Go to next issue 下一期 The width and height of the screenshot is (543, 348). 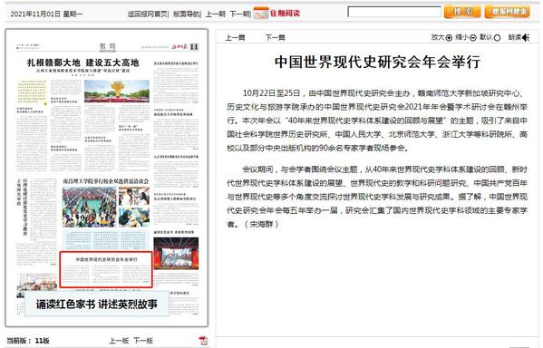pyautogui.click(x=239, y=14)
